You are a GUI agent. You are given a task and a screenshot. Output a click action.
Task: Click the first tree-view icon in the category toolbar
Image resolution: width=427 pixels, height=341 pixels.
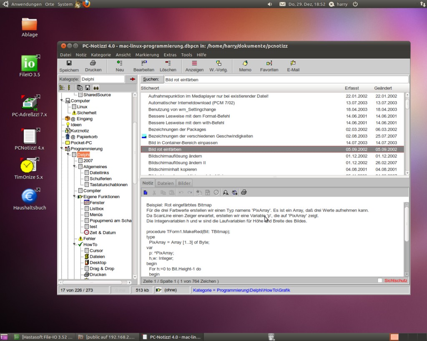pos(62,88)
